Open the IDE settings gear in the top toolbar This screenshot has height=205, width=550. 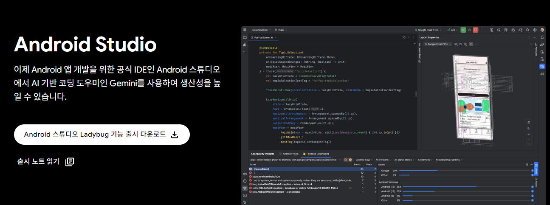[535, 30]
